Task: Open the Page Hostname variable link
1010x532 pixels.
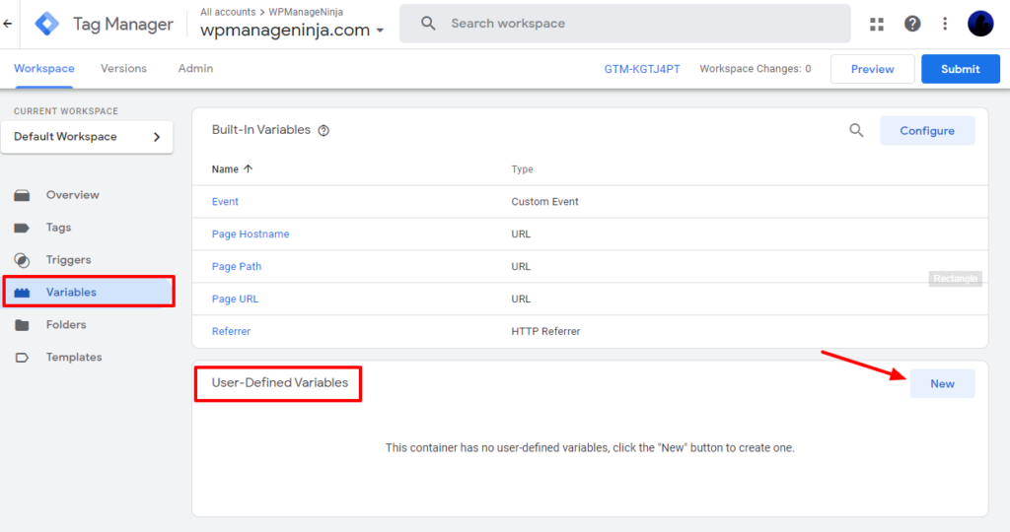Action: pyautogui.click(x=251, y=234)
